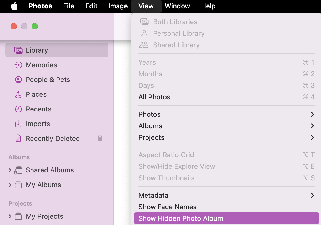This screenshot has width=321, height=225.
Task: Select My Albums in the sidebar
Action: point(43,185)
